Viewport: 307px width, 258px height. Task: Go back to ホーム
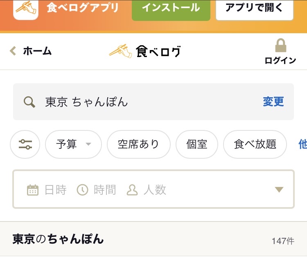37,51
